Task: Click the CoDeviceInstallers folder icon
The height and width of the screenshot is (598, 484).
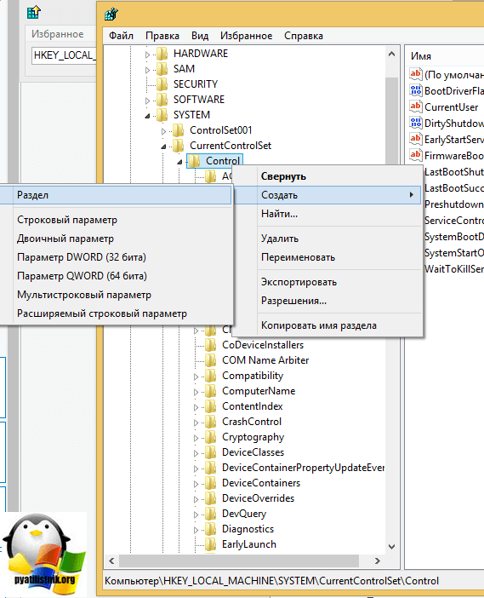Action: click(211, 345)
